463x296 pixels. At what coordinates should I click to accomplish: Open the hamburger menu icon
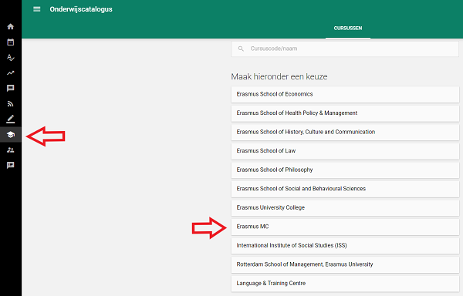[36, 9]
